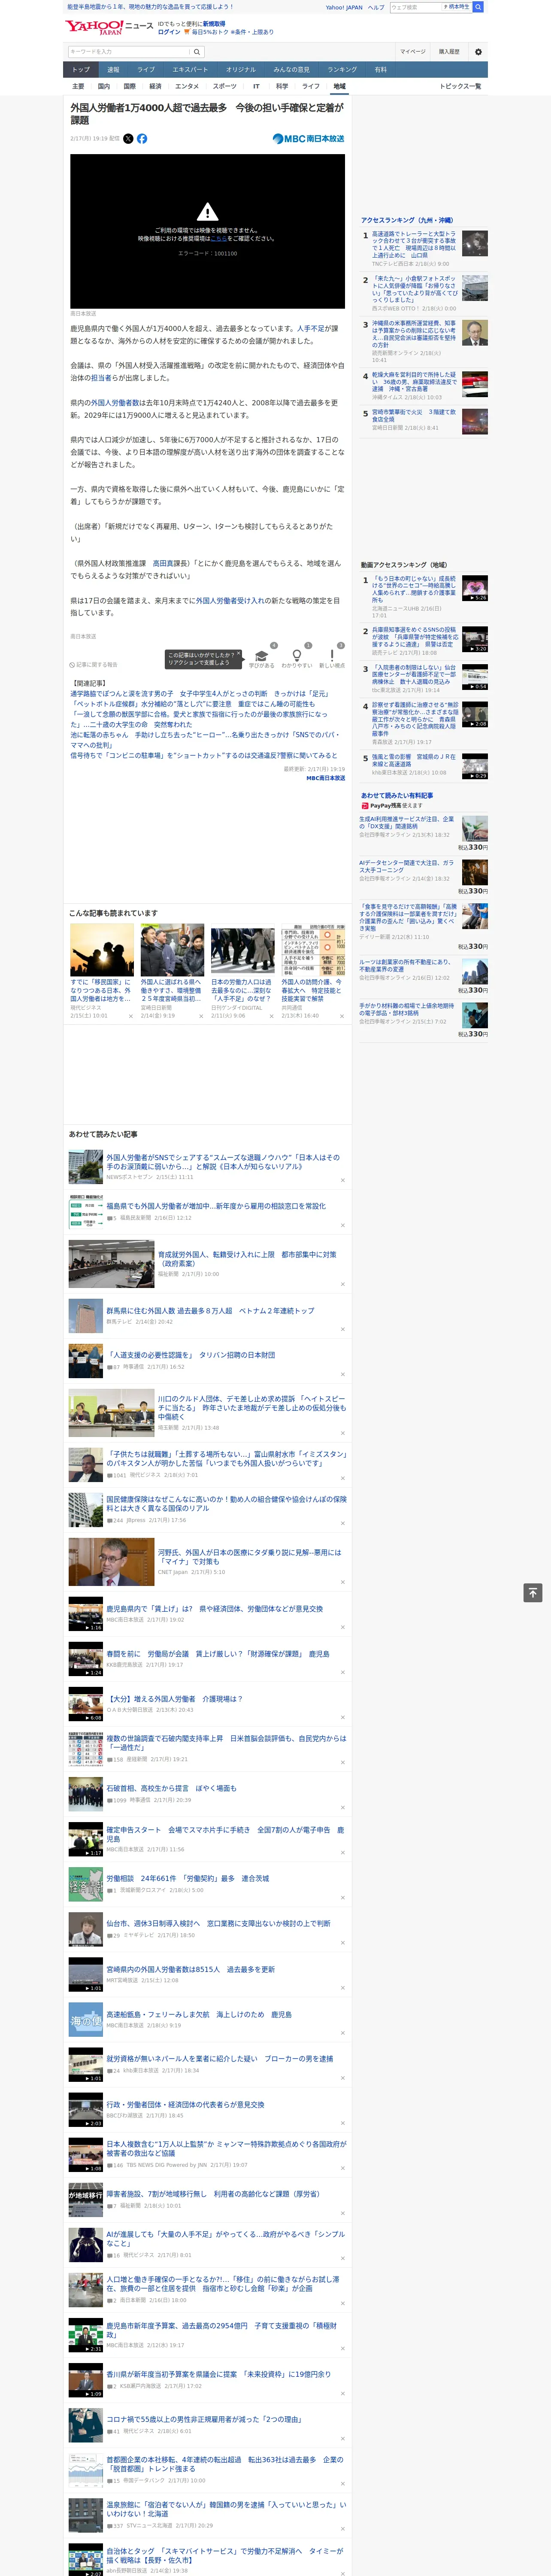Click the PayPay残高 icon
The image size is (551, 2576).
[x=365, y=805]
